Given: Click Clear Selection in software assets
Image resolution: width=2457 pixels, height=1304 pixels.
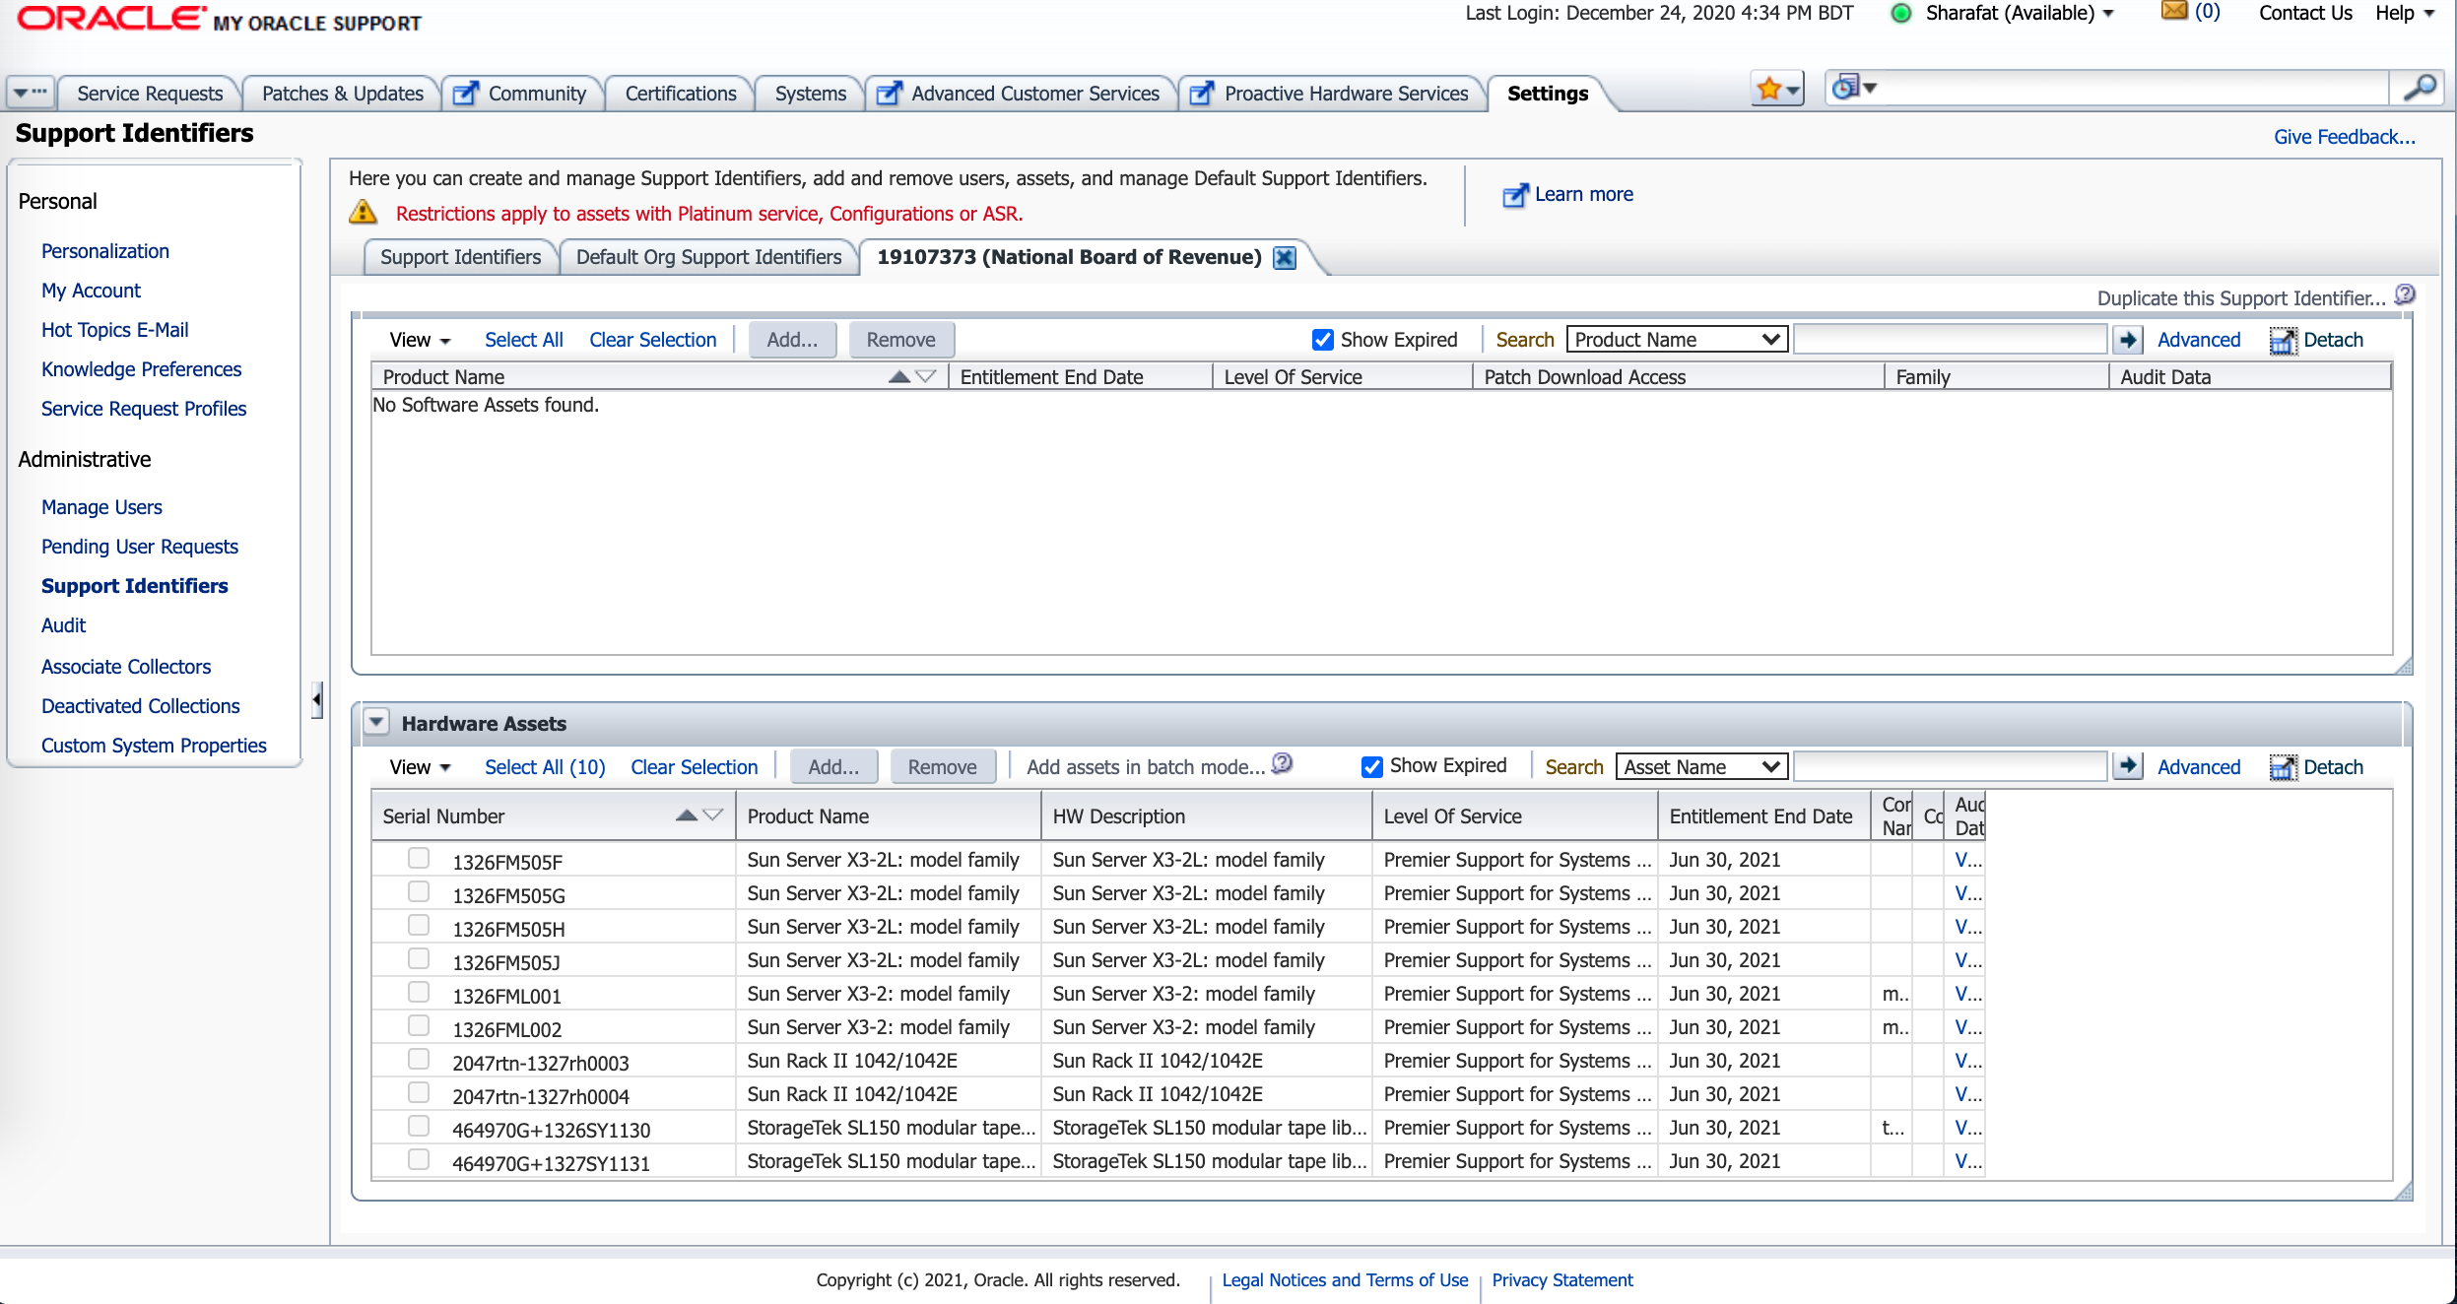Looking at the screenshot, I should point(652,340).
